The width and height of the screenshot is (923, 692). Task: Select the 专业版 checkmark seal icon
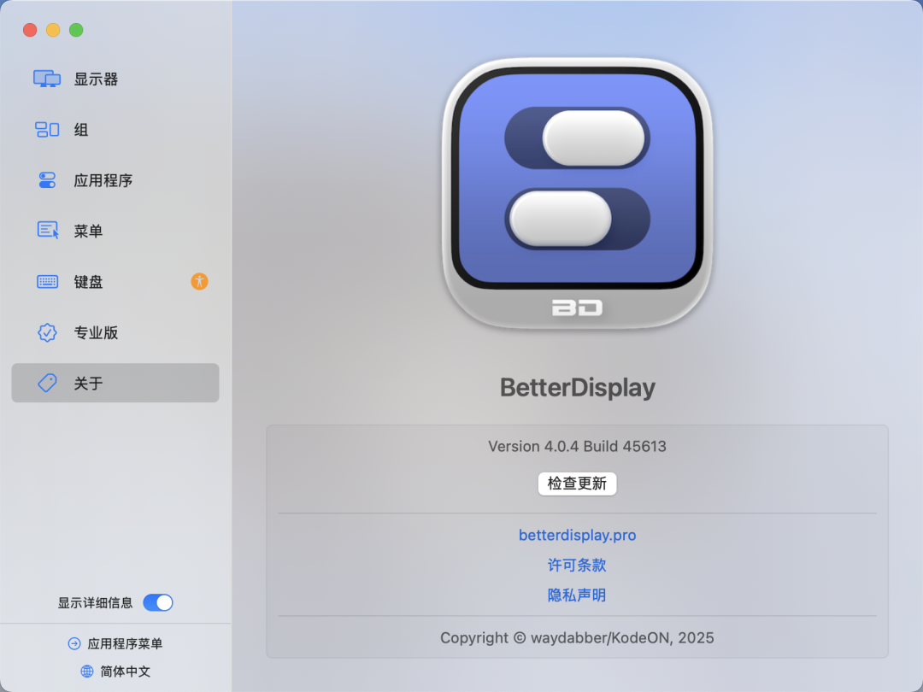click(x=47, y=332)
